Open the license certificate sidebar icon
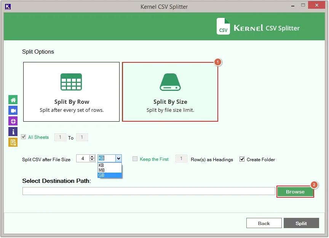329x238 pixels. coord(13,143)
